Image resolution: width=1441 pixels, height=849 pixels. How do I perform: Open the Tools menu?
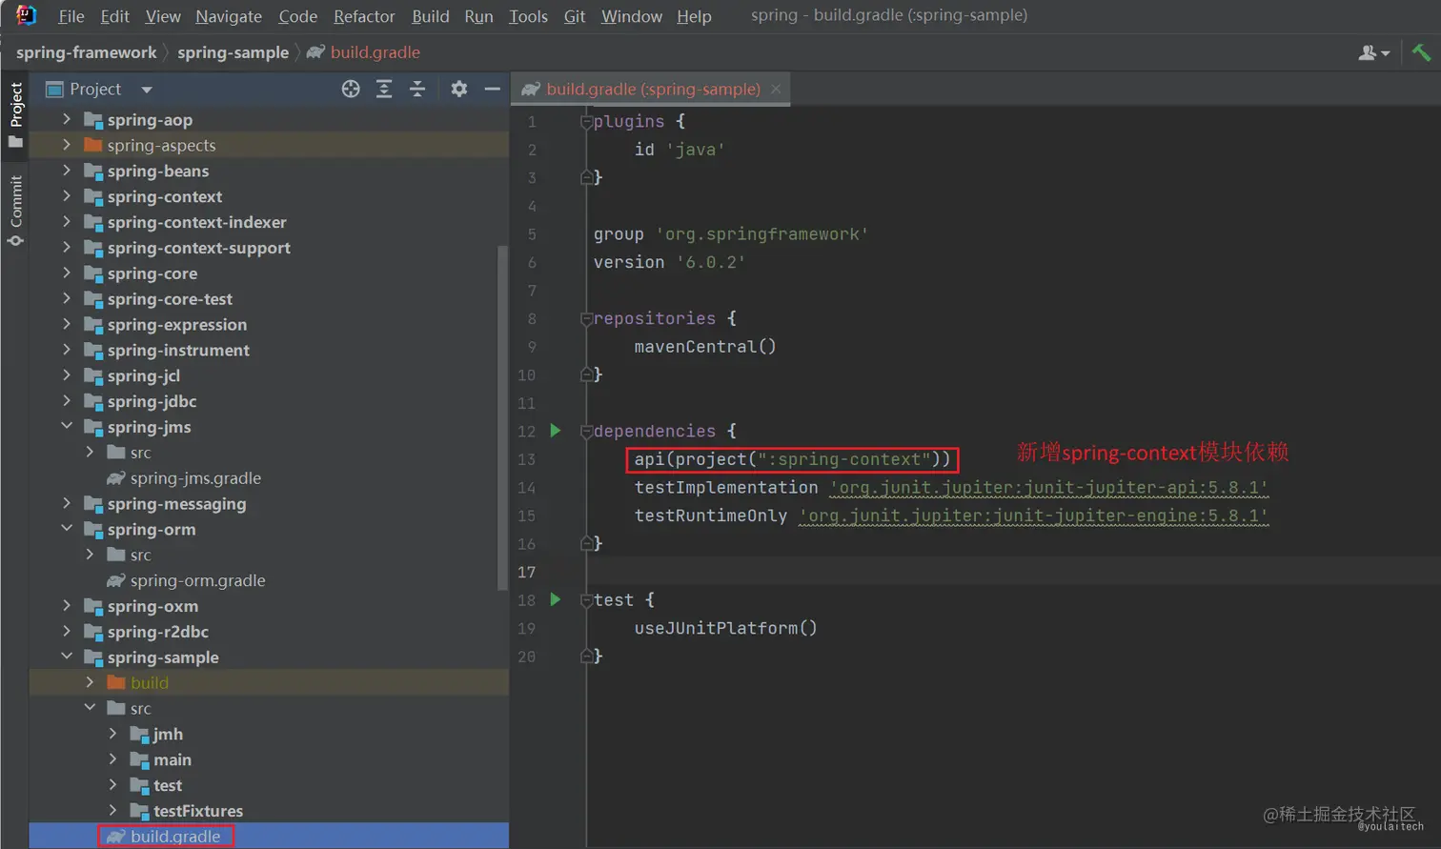528,16
